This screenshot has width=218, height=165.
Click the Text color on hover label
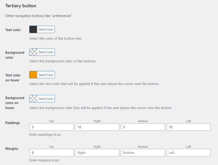13,77
